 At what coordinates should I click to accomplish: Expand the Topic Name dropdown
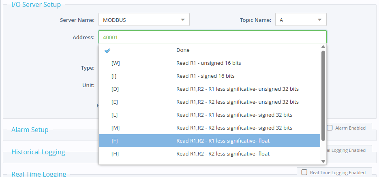click(301, 19)
